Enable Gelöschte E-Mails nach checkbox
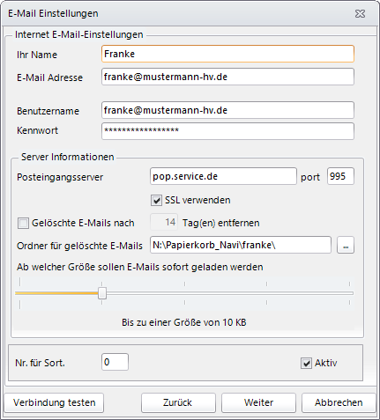 click(23, 223)
